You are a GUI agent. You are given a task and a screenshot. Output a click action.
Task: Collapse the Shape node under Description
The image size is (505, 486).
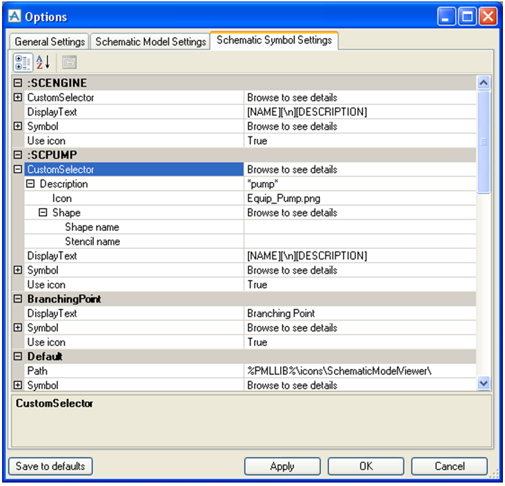(43, 213)
